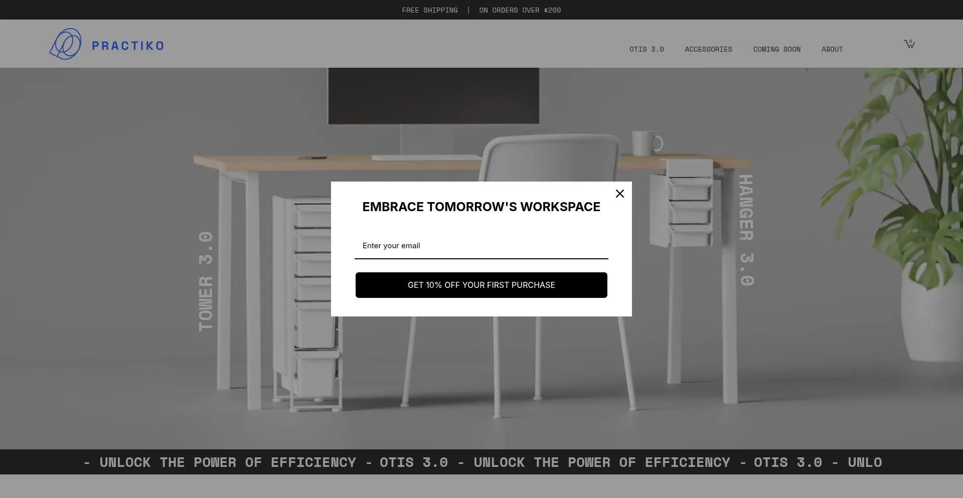Open the shopping cart icon
963x498 pixels.
[909, 44]
